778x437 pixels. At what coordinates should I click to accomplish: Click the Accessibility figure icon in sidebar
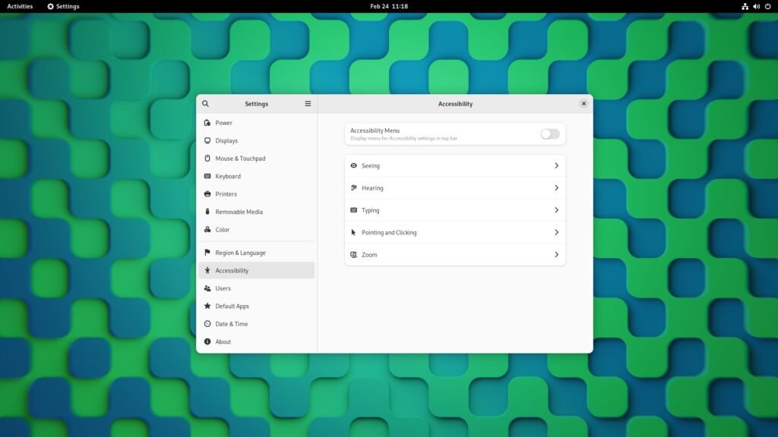click(x=207, y=271)
